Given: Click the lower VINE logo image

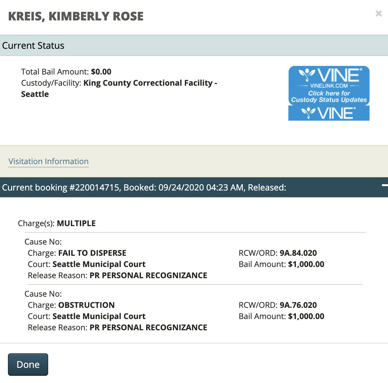Looking at the screenshot, I should point(329,113).
